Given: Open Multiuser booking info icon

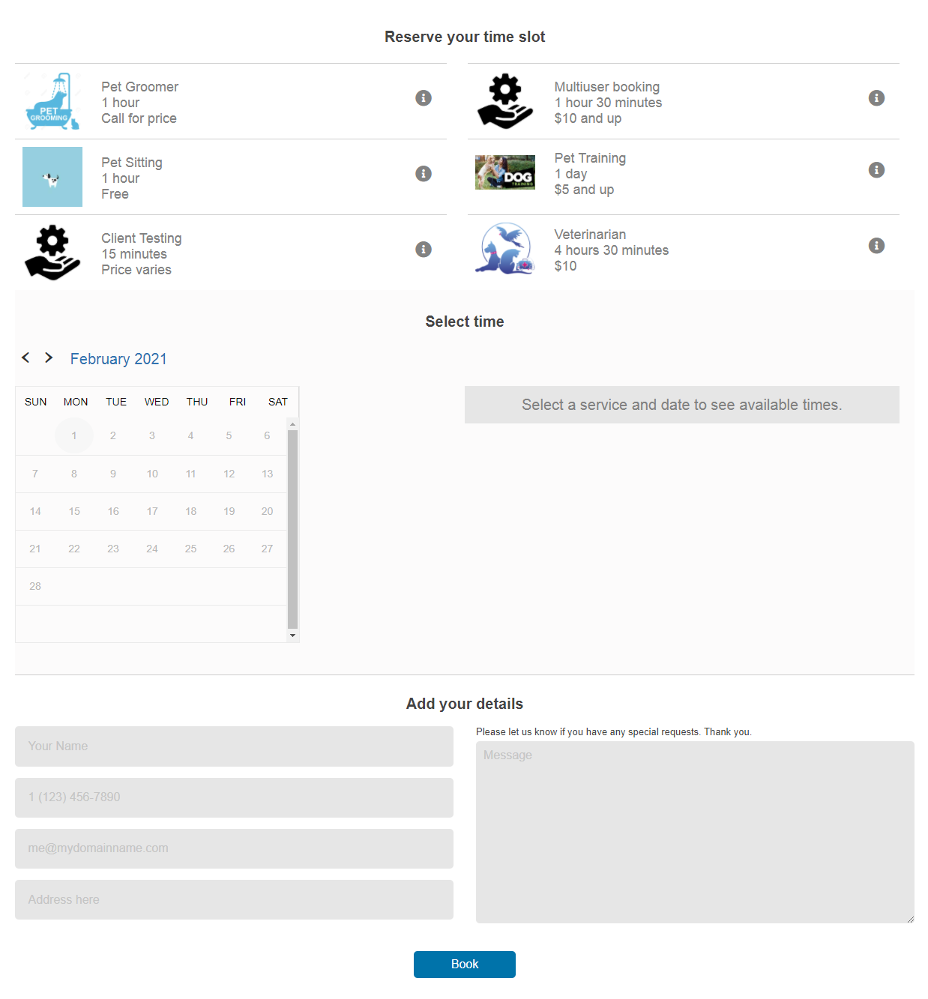Looking at the screenshot, I should (x=876, y=98).
